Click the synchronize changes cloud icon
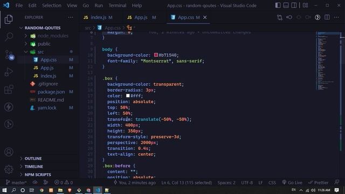 pyautogui.click(x=35, y=182)
